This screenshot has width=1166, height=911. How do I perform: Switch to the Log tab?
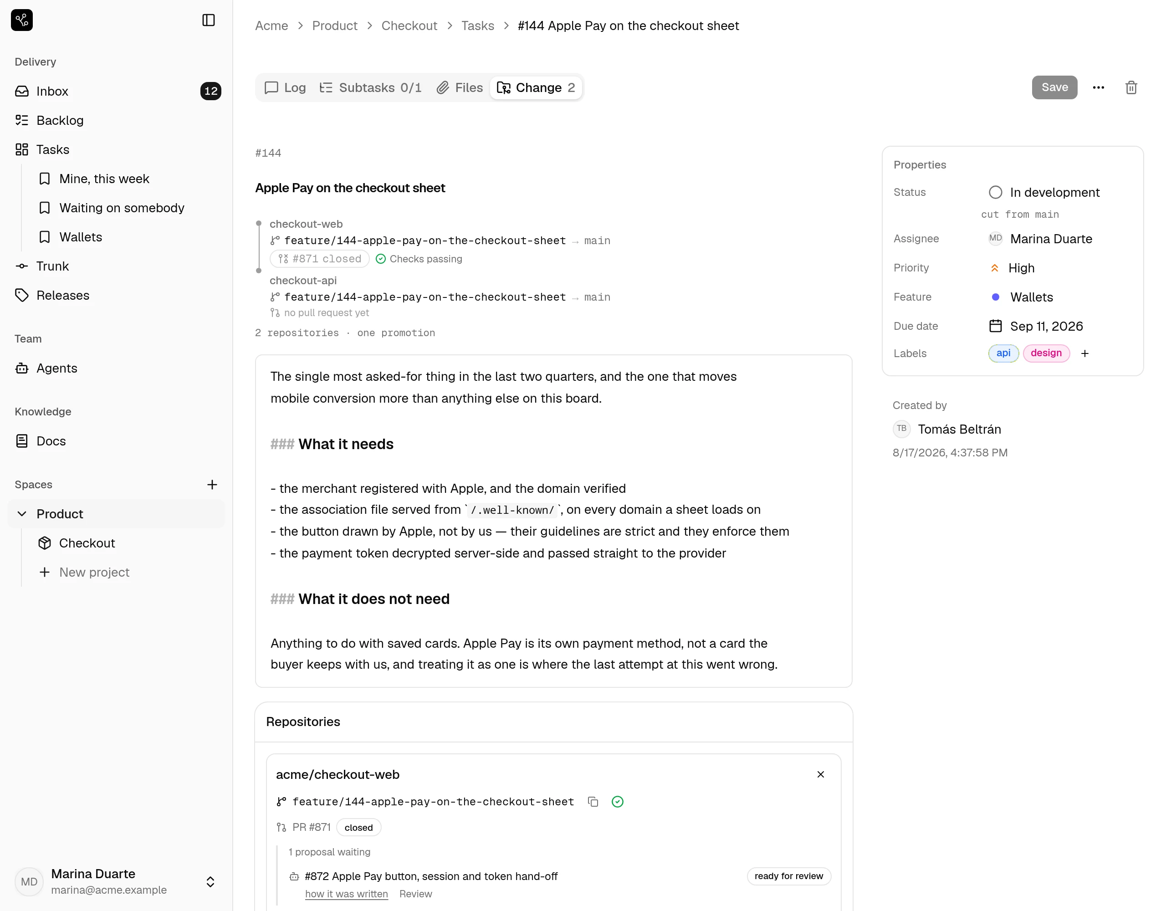[286, 87]
